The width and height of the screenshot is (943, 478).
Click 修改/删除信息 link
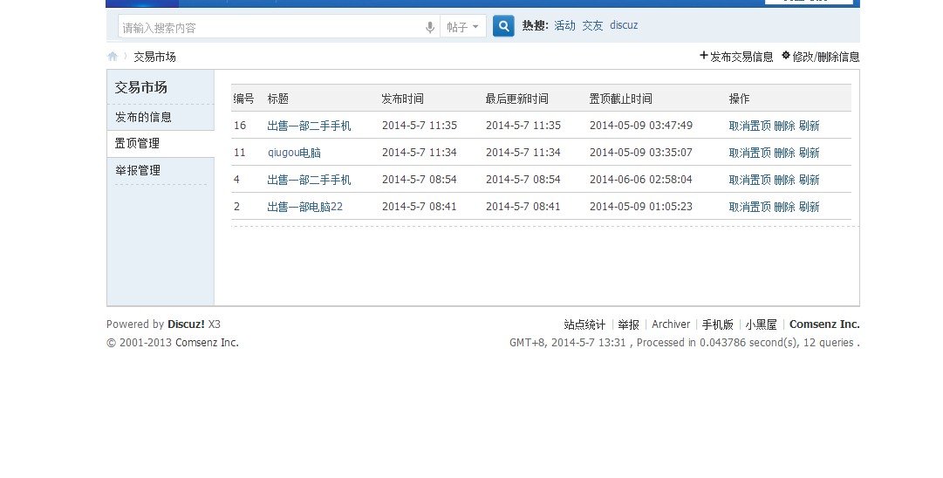(x=820, y=57)
